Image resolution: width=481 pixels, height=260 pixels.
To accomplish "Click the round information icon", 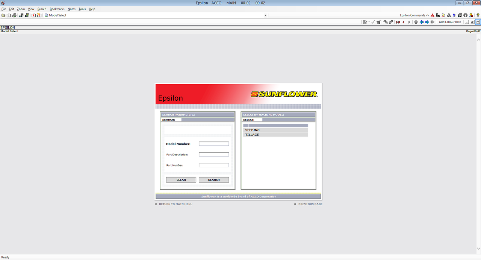I will (x=465, y=15).
